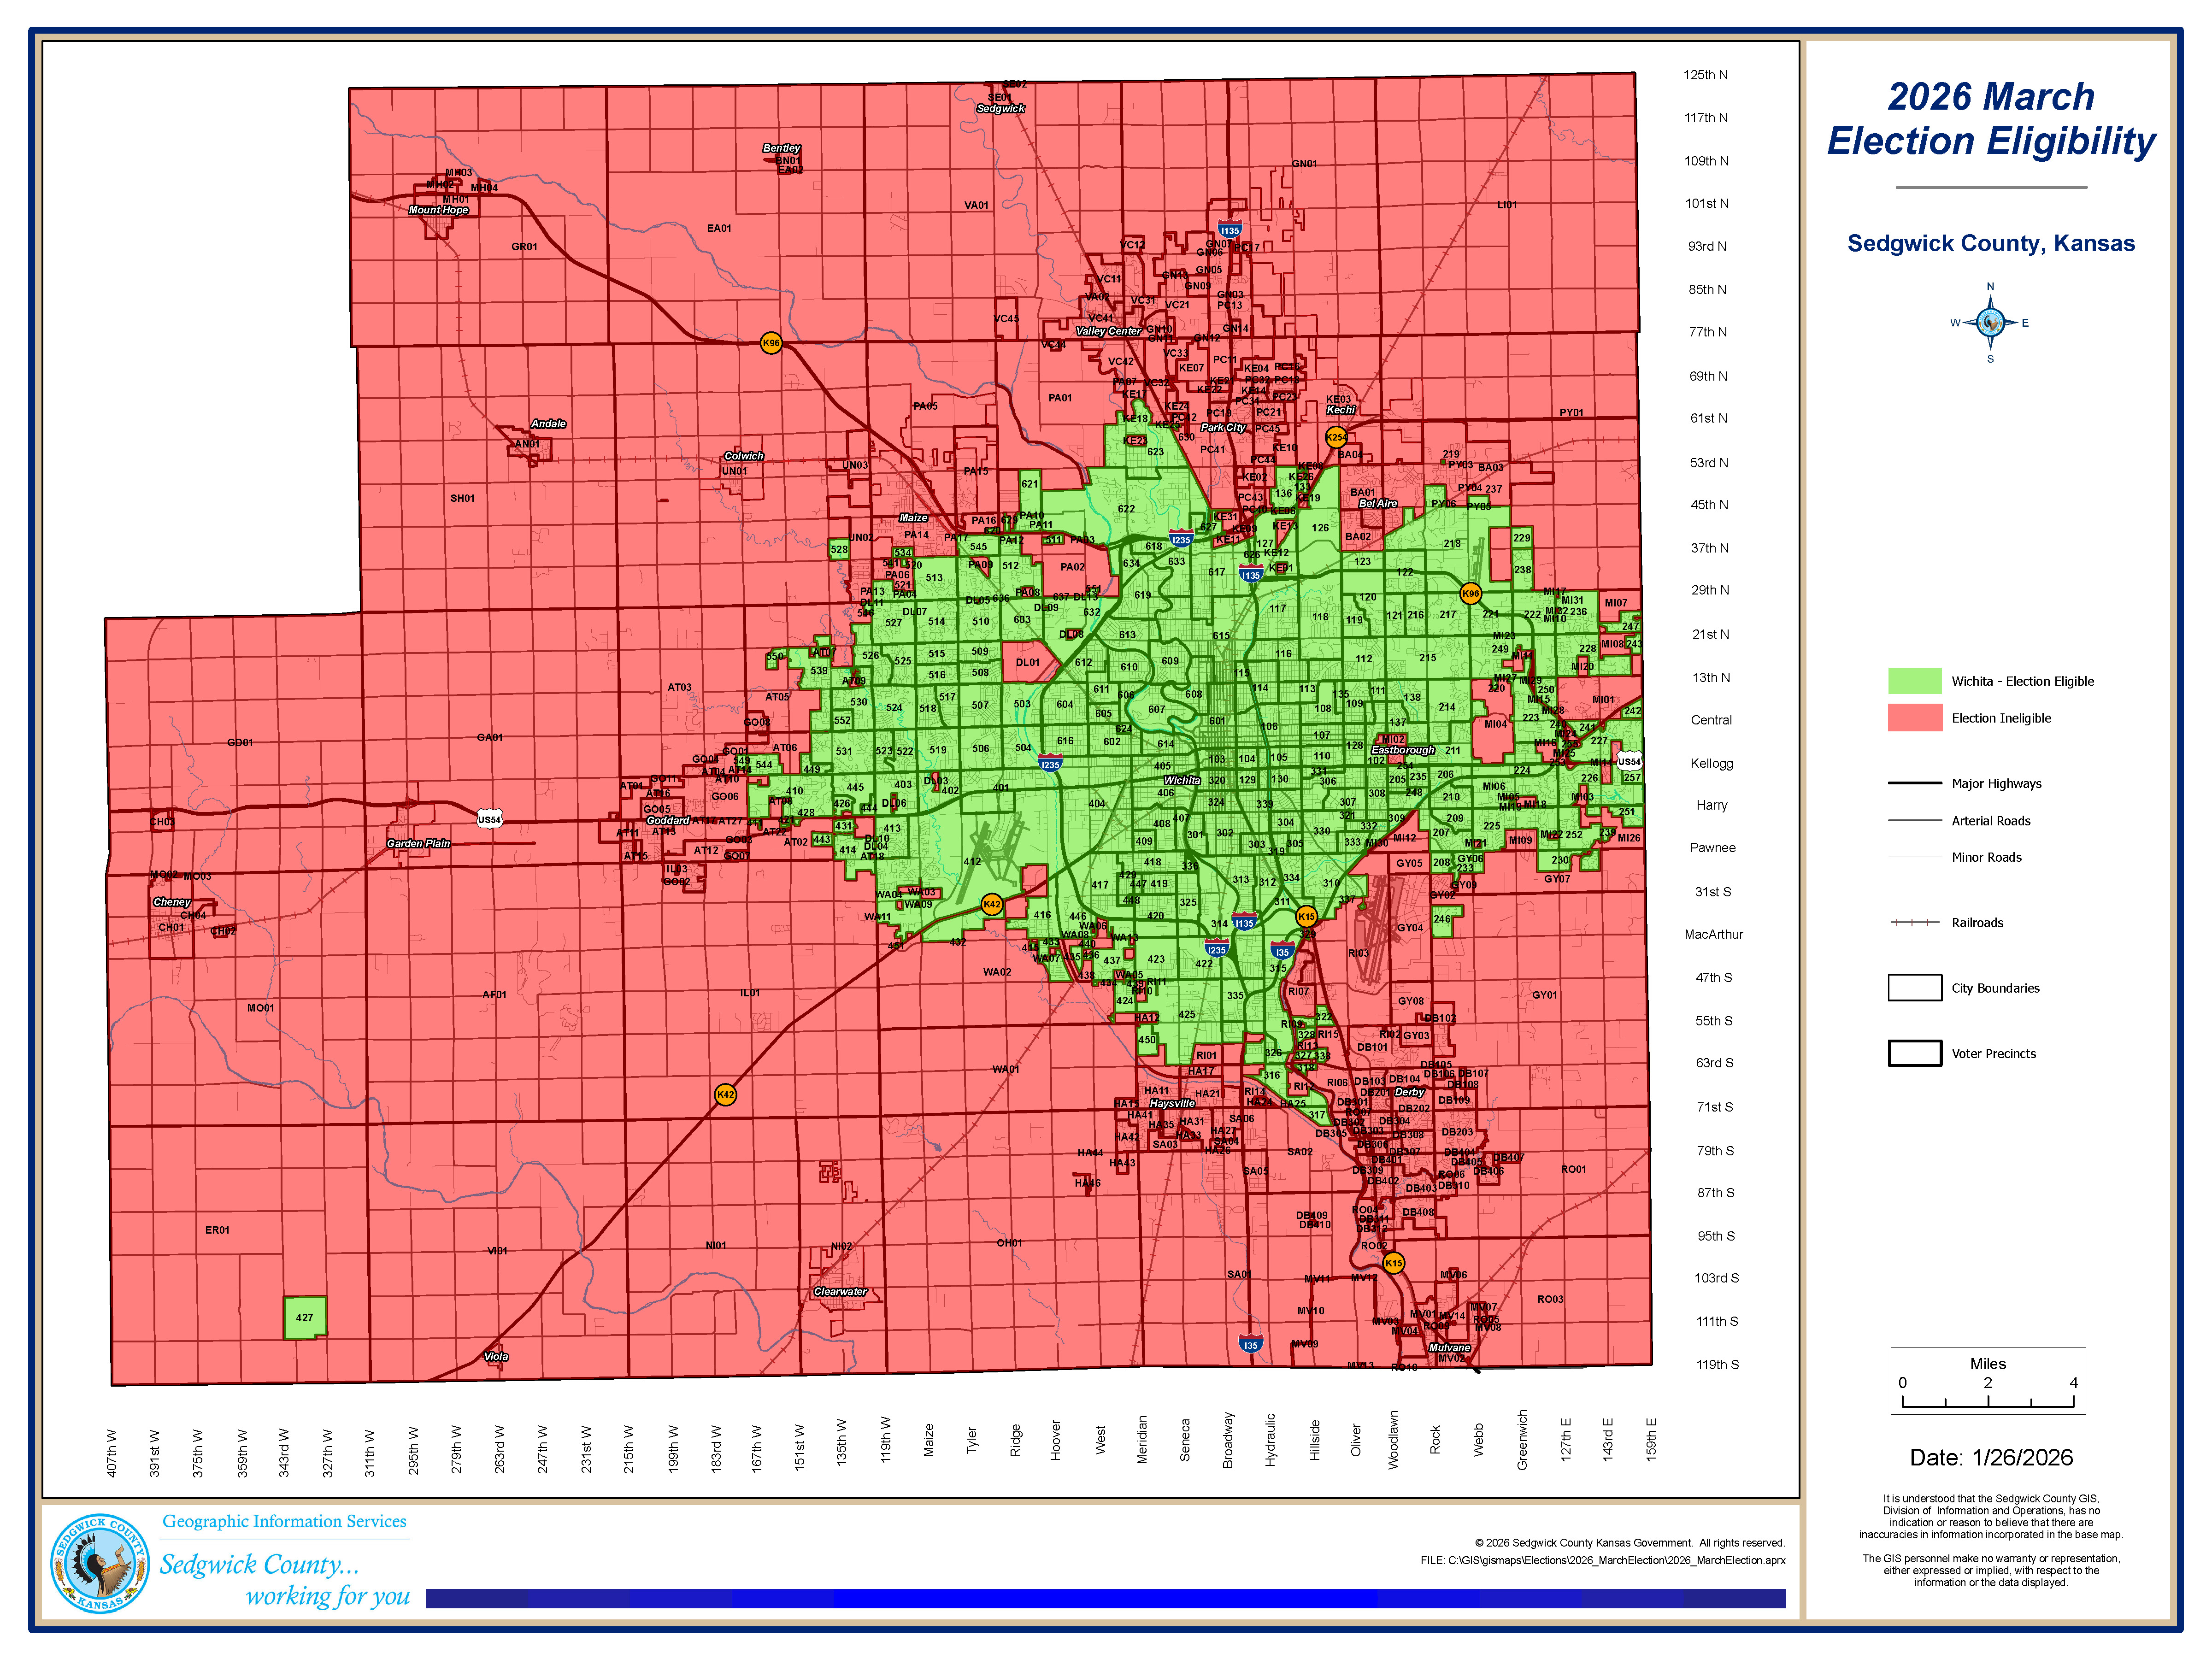Click the K42 shield southwest near precinct IL01

725,1094
